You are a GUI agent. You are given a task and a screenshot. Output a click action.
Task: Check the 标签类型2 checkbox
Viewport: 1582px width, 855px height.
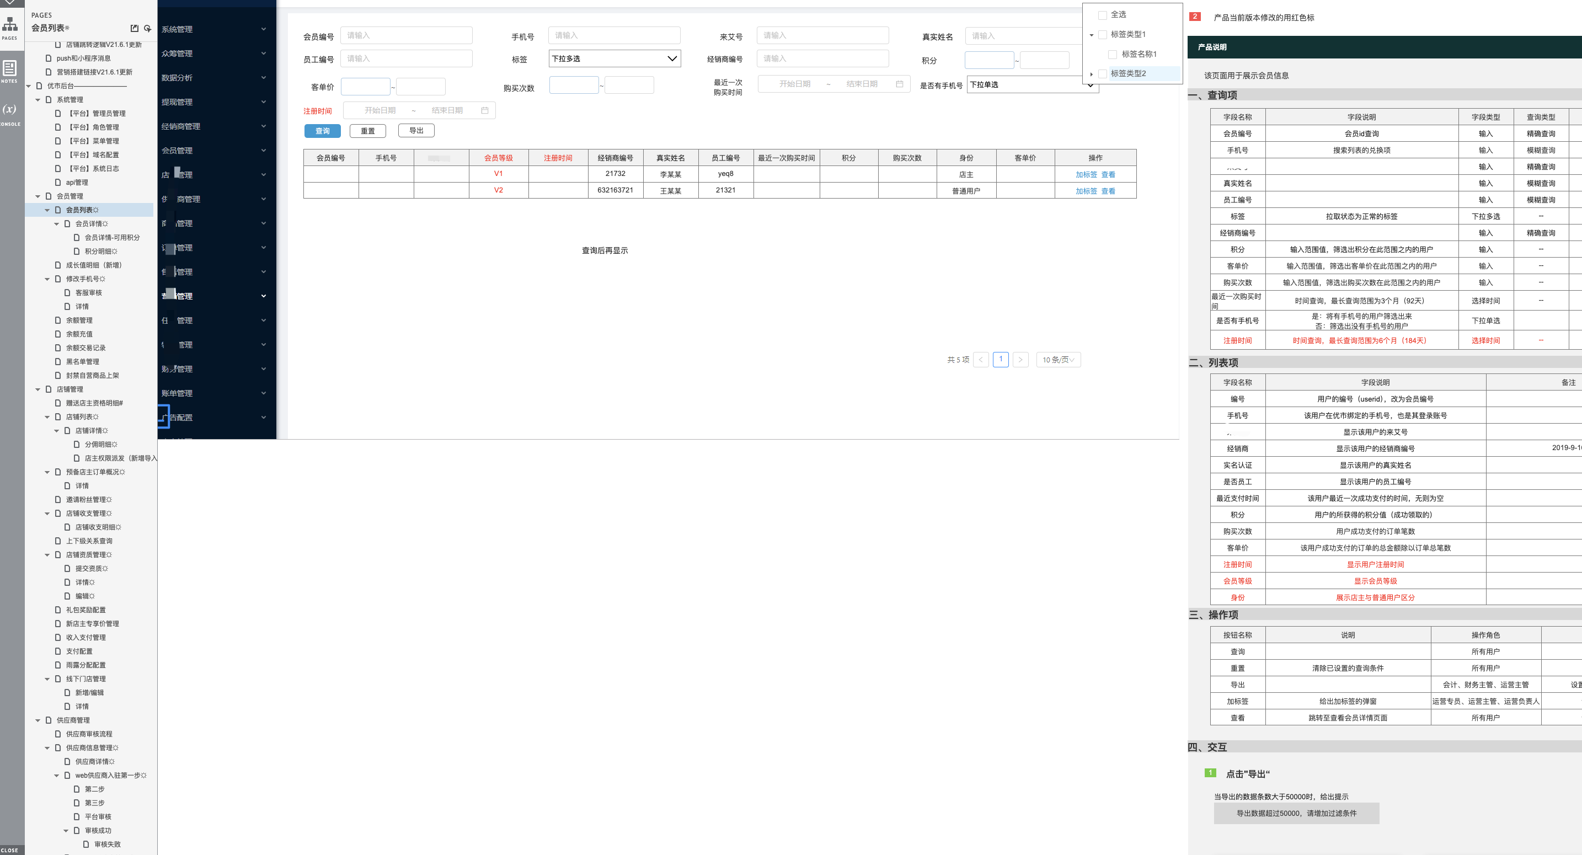pyautogui.click(x=1102, y=74)
